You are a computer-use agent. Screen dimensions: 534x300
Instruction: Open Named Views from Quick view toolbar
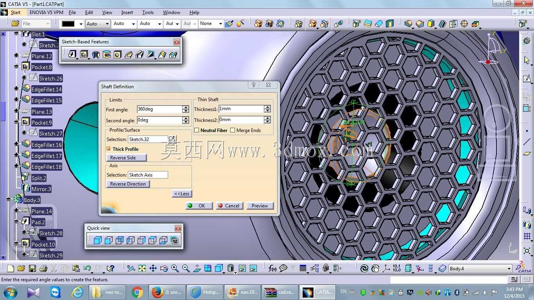click(174, 240)
